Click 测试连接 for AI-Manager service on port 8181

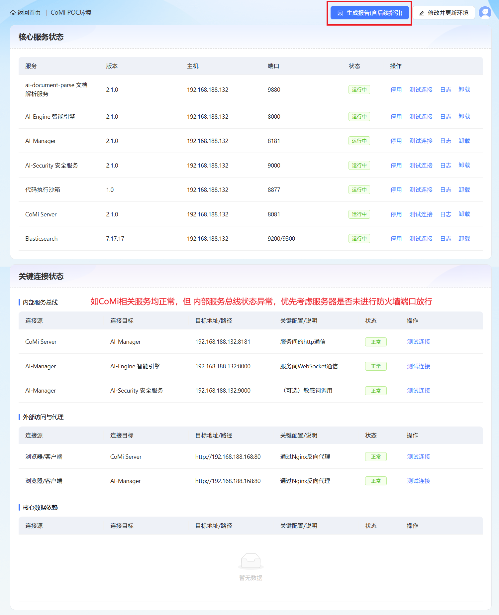(x=421, y=141)
